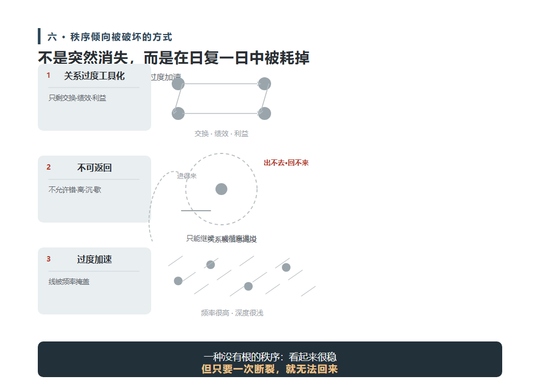Click the red number "3" on the third card

[49, 259]
